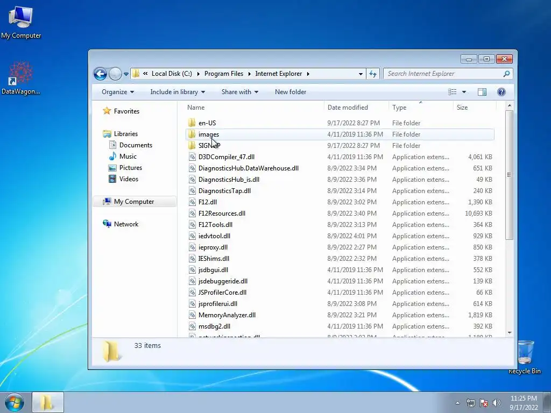
Task: Expand arrow after Internet Explorer breadcrumb
Action: point(308,74)
